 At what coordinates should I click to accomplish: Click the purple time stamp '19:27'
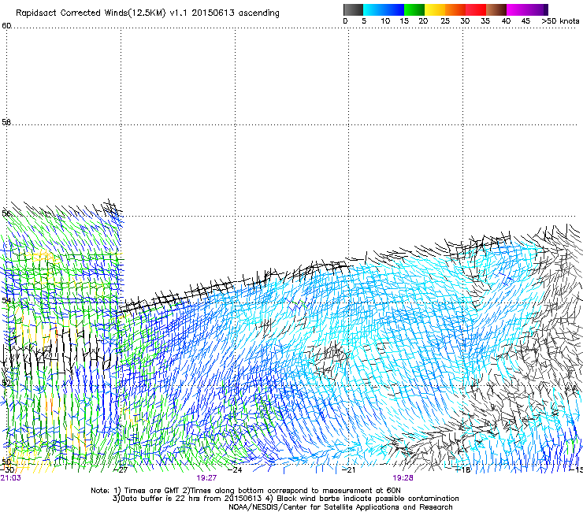coord(206,478)
